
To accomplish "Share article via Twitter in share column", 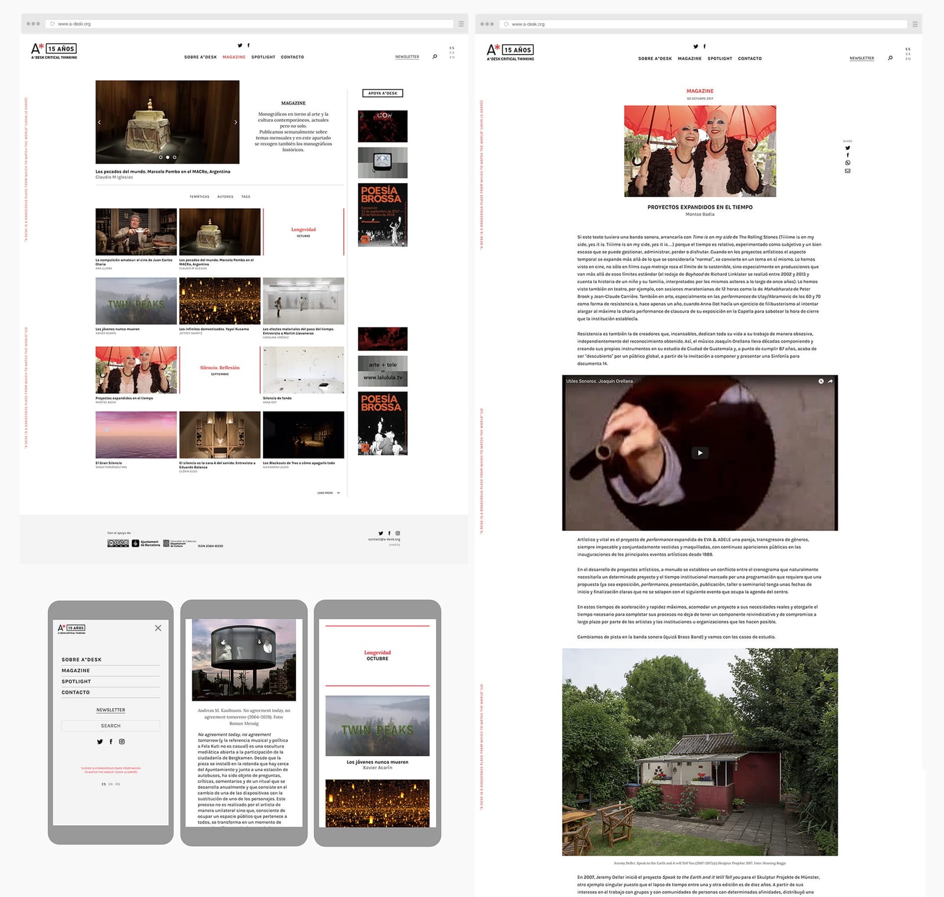I will click(848, 148).
